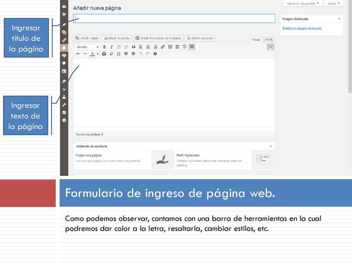Open the Appearance paintbrush icon in the sidebar
352x264 pixels.
click(x=64, y=81)
